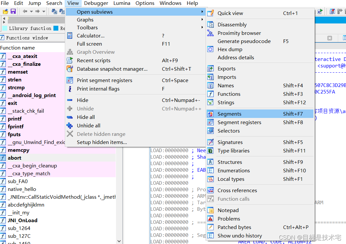Click the Hex dump icon
346x244 pixels.
click(x=210, y=50)
